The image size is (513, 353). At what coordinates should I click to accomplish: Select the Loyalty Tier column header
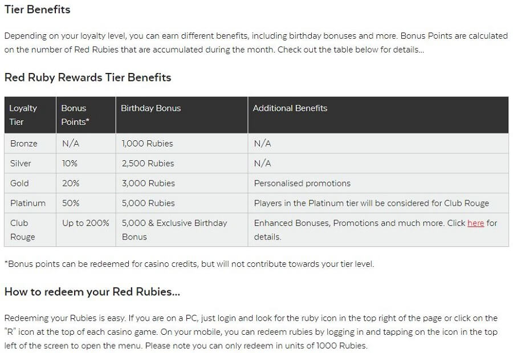pos(30,115)
